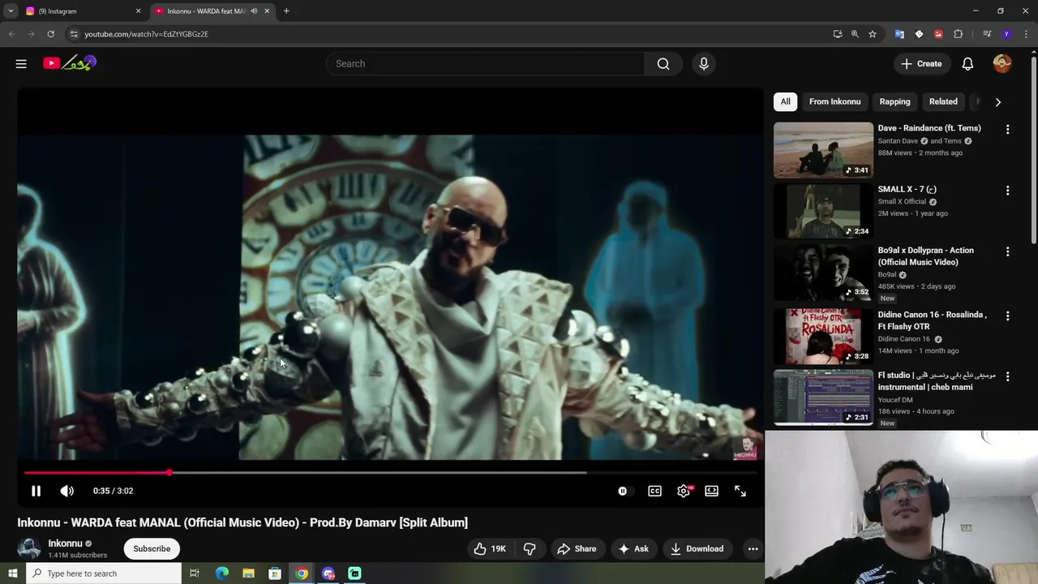Select the All filter chip

(785, 101)
